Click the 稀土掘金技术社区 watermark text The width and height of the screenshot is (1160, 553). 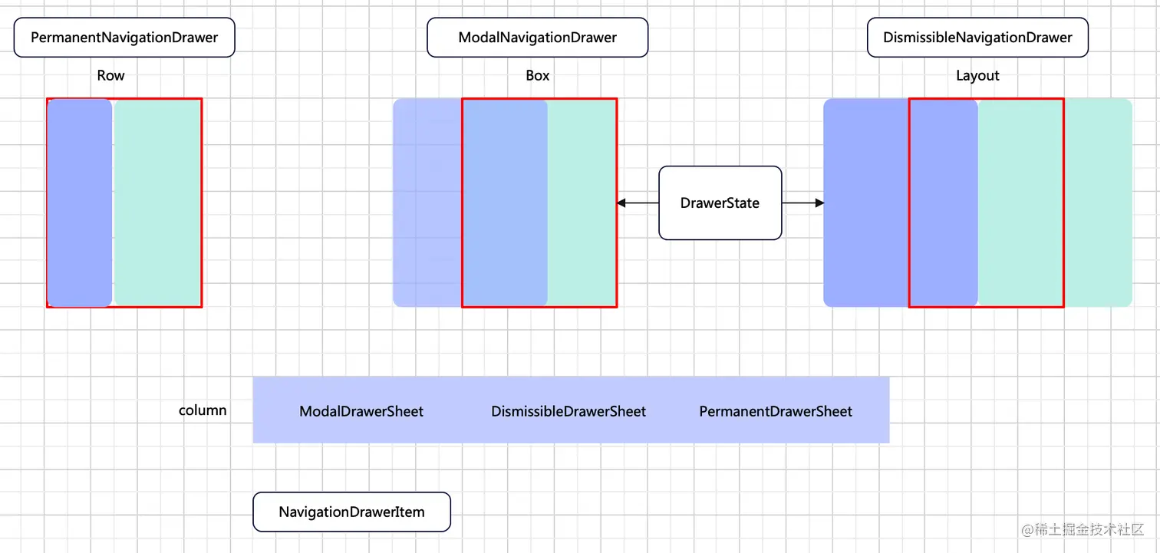1083,529
